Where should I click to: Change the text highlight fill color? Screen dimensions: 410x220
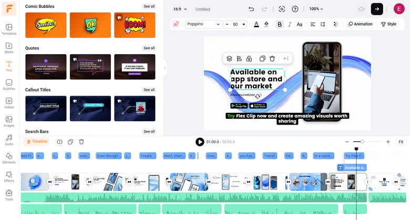pyautogui.click(x=266, y=24)
